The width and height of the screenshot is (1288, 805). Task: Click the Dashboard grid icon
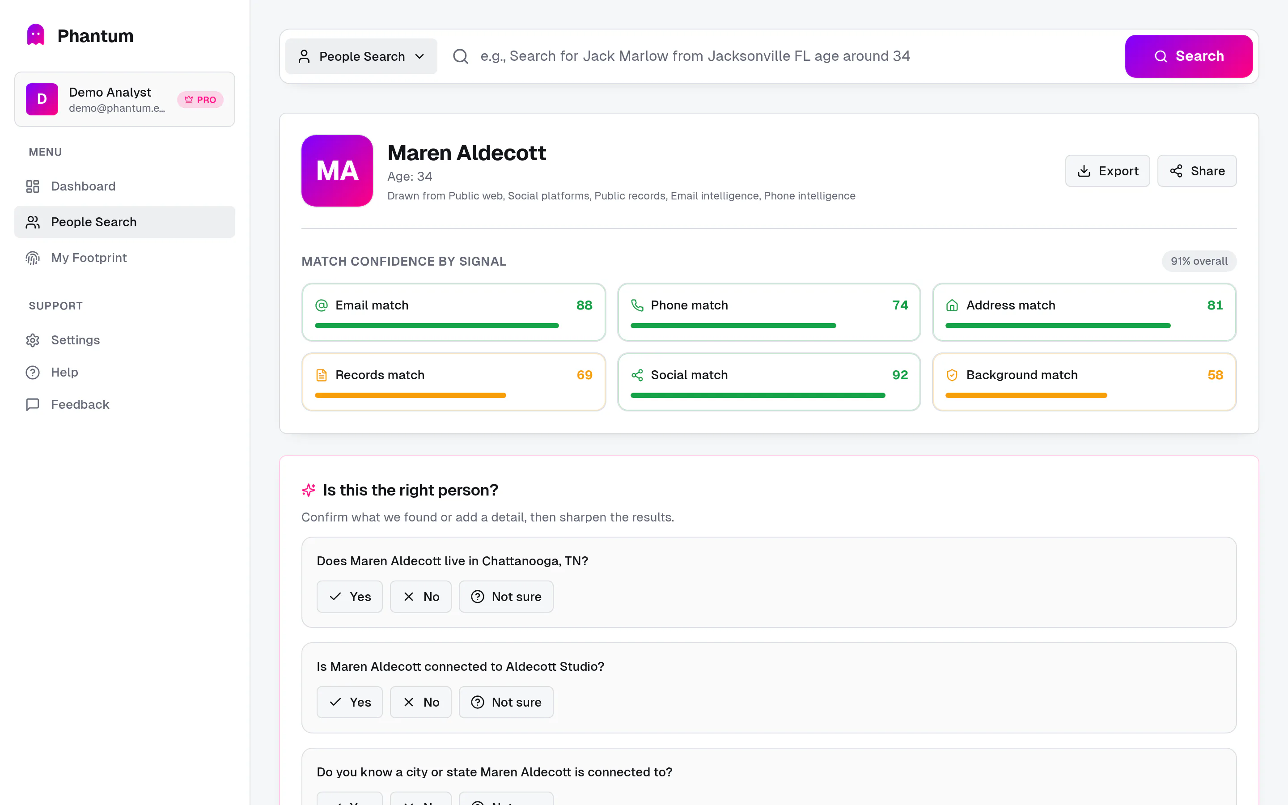point(33,186)
